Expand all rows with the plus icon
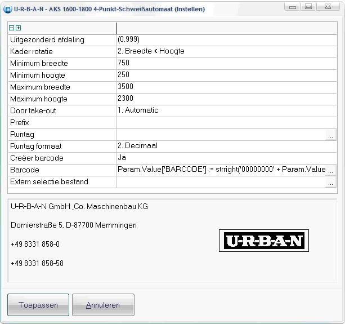This screenshot has width=345, height=324. 18,28
